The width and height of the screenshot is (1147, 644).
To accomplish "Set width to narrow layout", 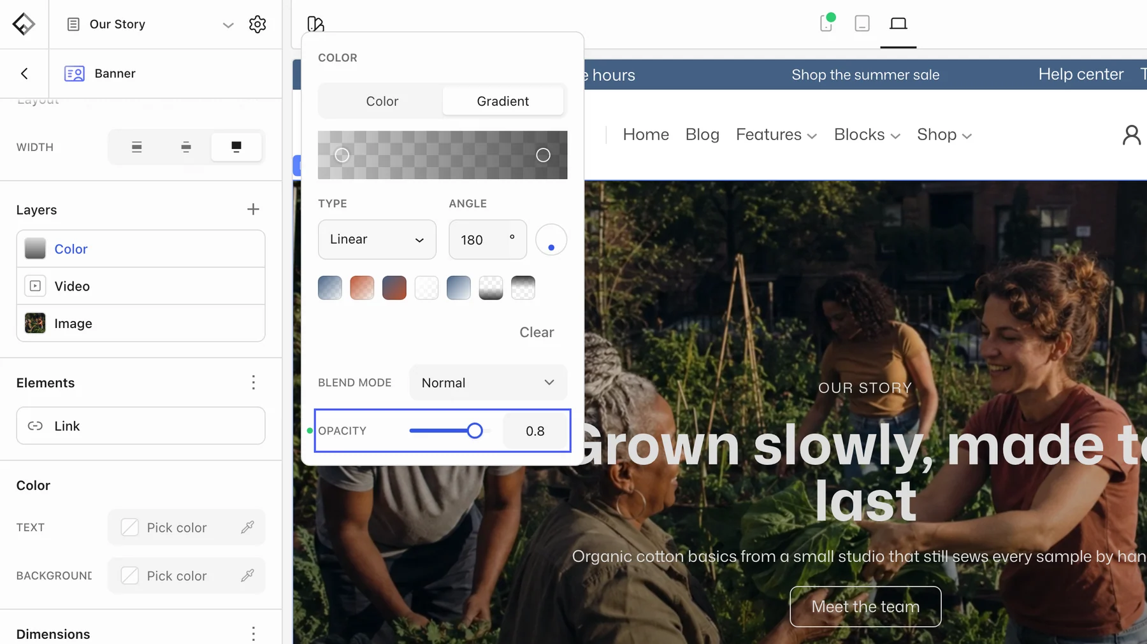I will point(136,147).
